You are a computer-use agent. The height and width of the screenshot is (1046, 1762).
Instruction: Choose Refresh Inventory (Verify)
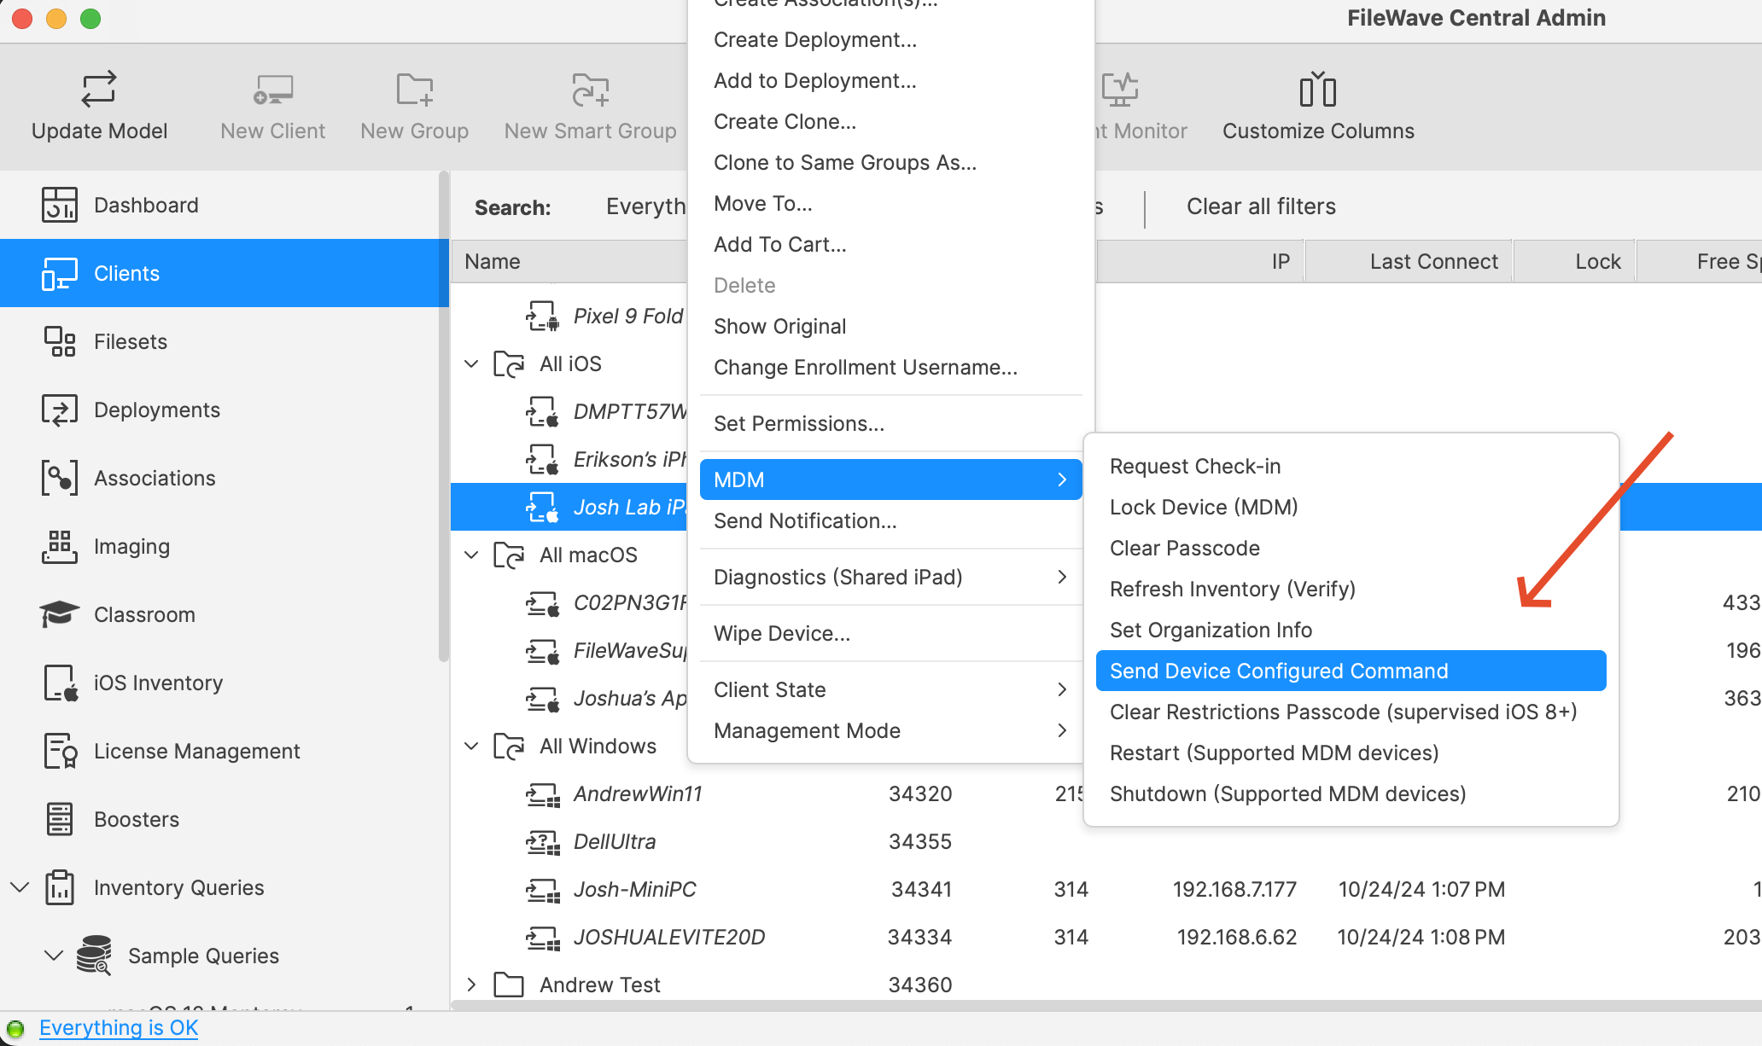[1351, 590]
